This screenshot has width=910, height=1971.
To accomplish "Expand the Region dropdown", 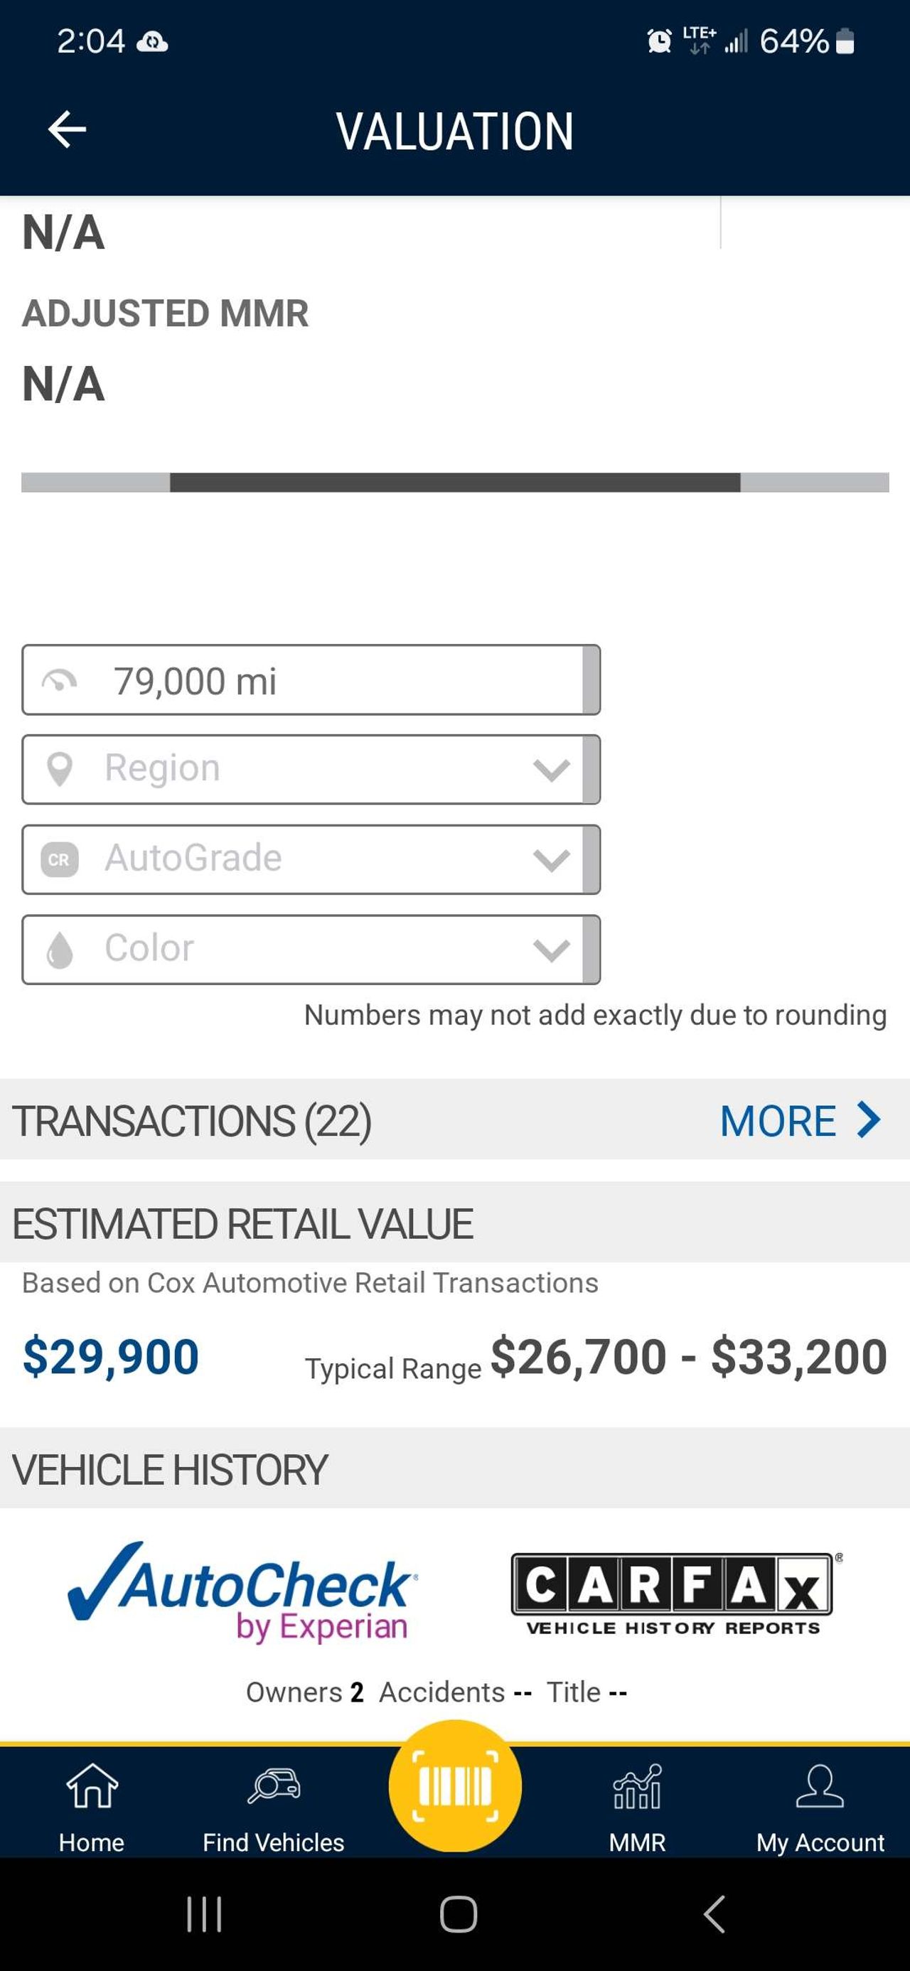I will pyautogui.click(x=311, y=769).
